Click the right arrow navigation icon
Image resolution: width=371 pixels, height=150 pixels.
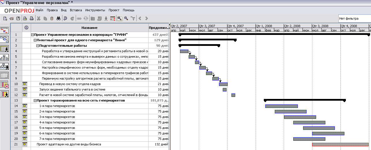coord(146,18)
